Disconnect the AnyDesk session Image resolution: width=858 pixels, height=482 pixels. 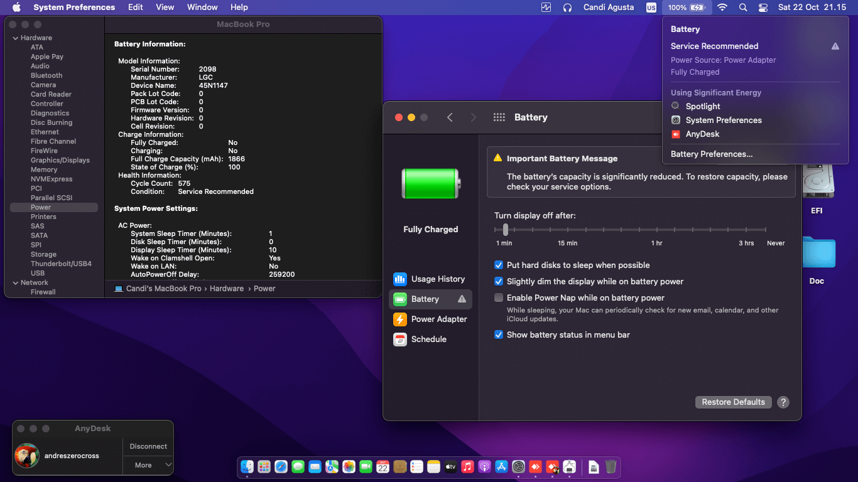(x=148, y=446)
